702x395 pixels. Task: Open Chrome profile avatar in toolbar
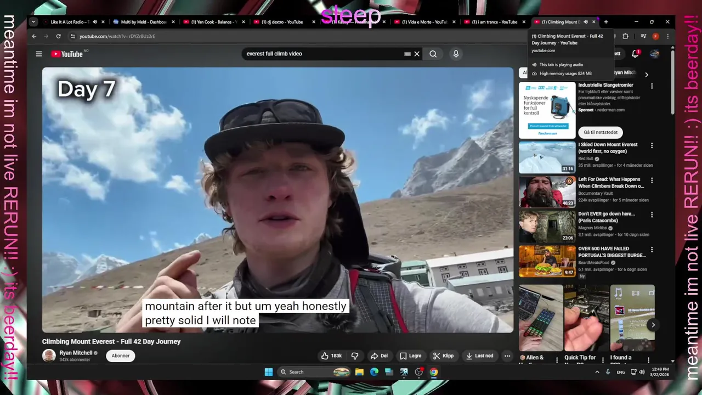pos(655,36)
